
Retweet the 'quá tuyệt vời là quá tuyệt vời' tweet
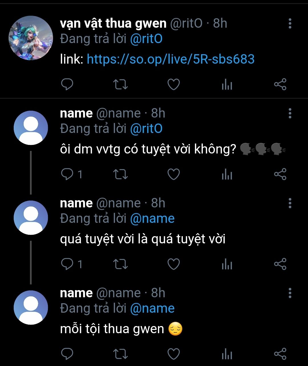click(120, 264)
